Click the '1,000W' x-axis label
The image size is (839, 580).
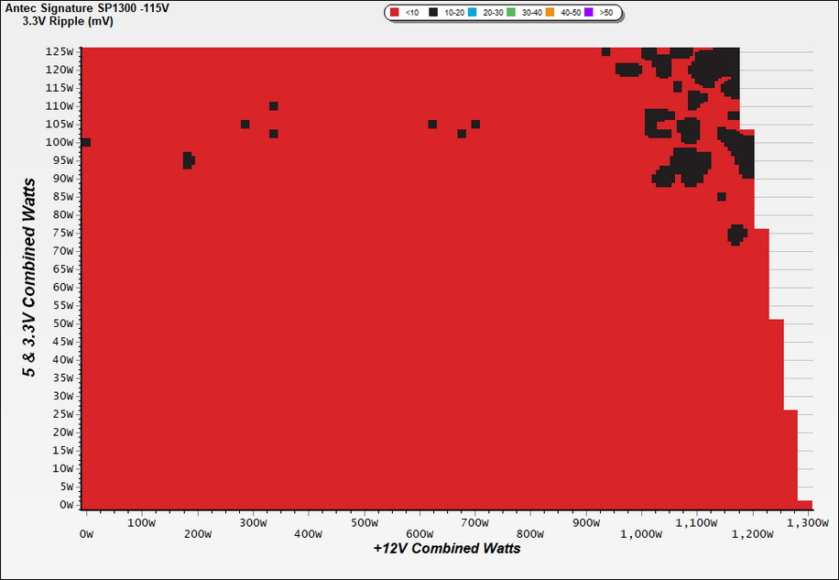point(641,534)
